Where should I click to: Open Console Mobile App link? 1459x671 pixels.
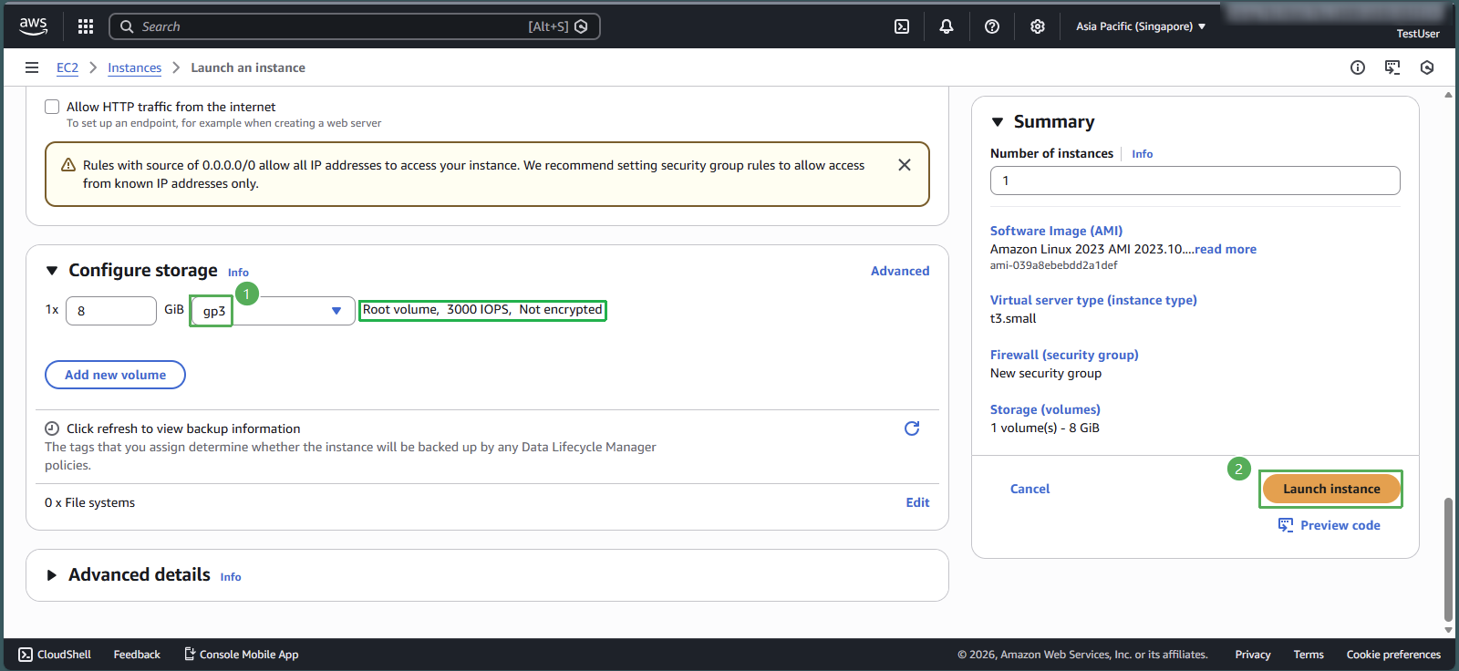coord(242,655)
